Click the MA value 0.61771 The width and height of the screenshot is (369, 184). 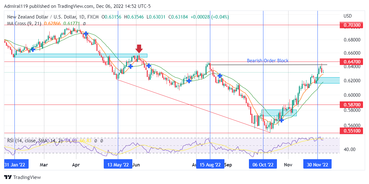71,24
